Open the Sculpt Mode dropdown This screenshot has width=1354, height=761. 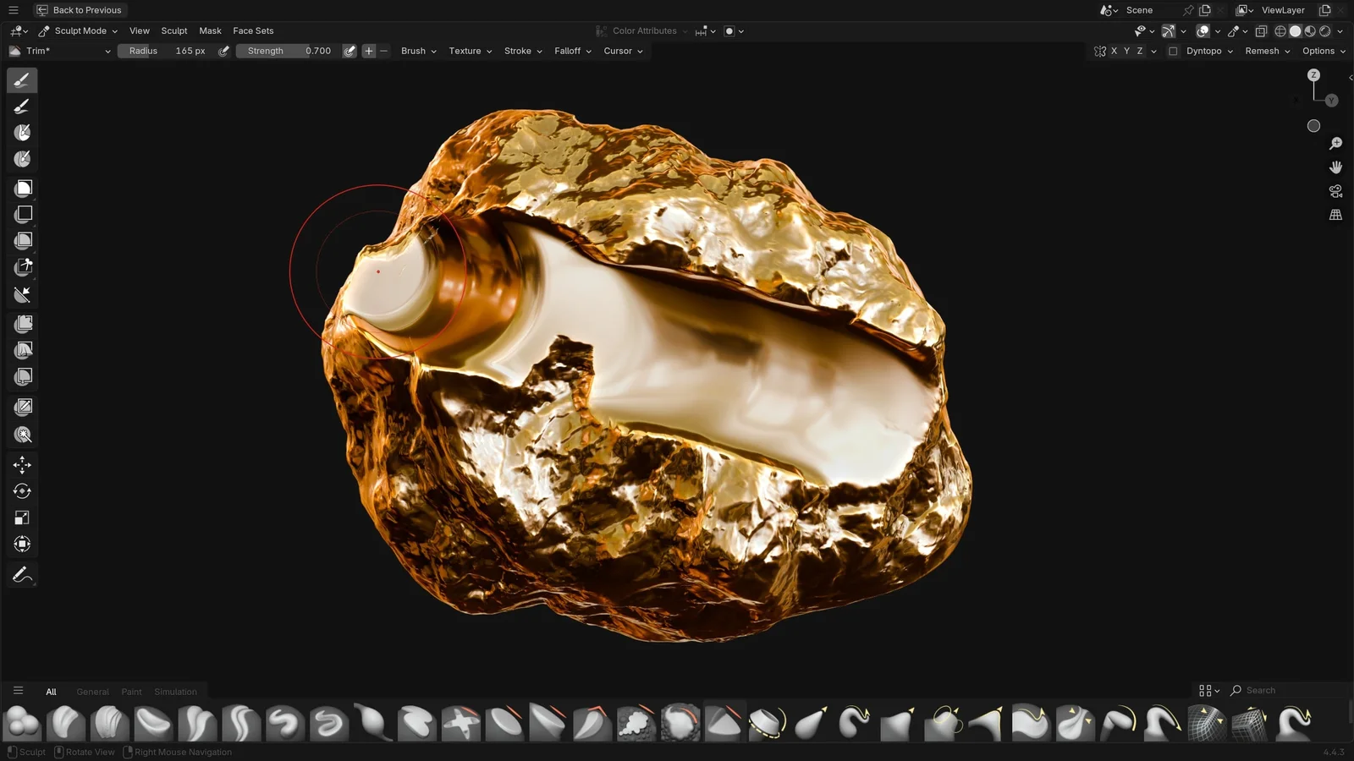(80, 30)
